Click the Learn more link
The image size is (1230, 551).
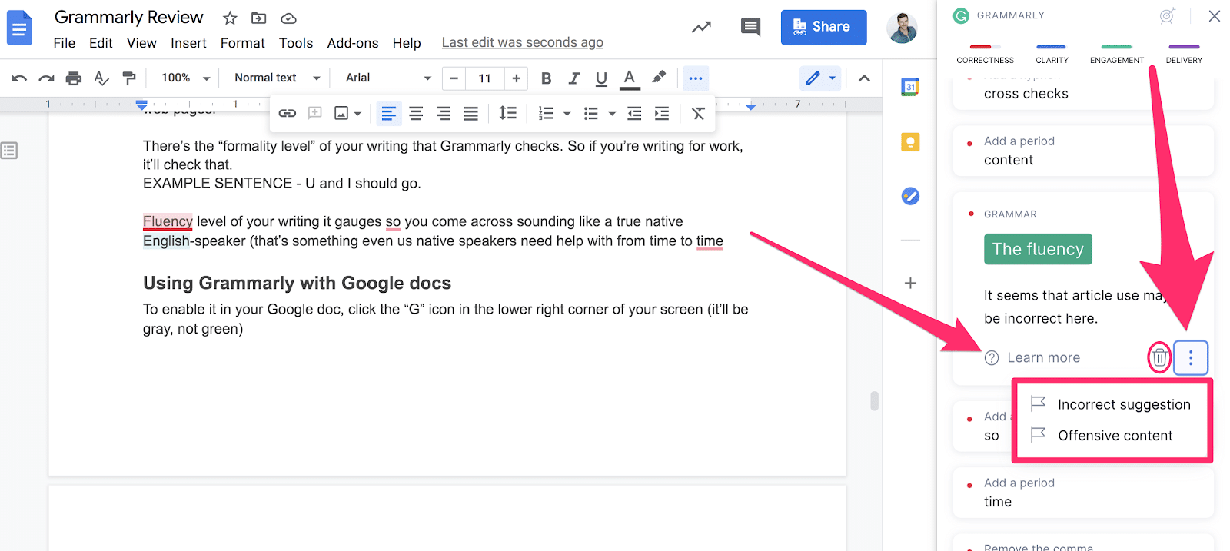(1032, 357)
